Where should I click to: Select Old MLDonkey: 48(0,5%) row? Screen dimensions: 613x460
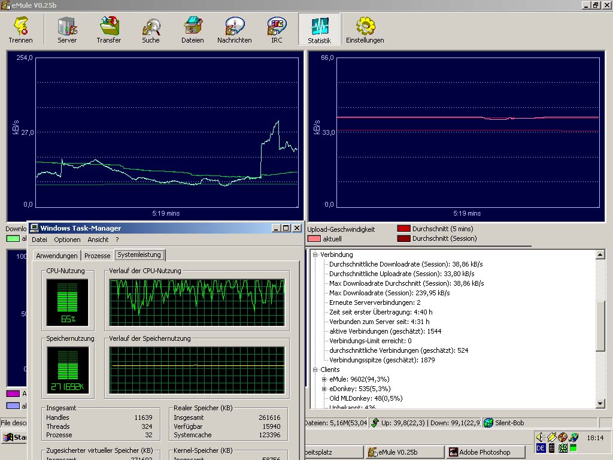pyautogui.click(x=366, y=398)
